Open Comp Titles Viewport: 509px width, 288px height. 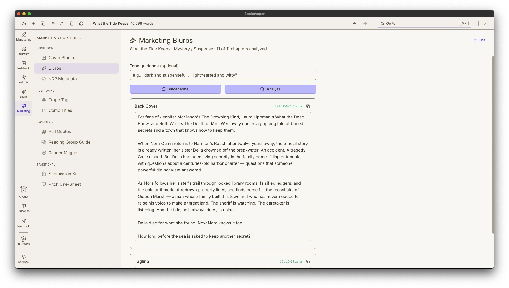[76, 110]
